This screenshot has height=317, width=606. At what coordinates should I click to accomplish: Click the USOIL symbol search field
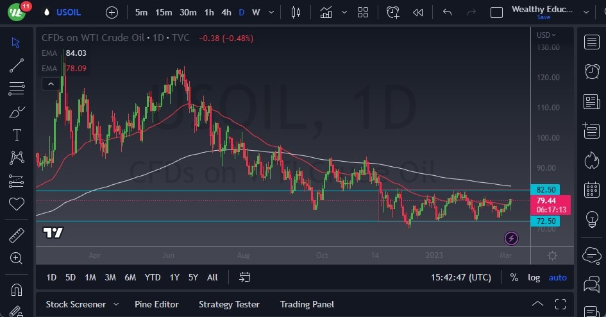pos(67,12)
